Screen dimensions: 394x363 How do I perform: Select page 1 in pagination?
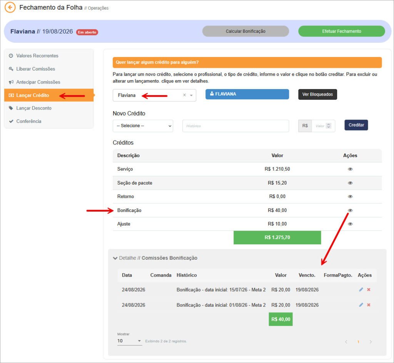coord(358,341)
